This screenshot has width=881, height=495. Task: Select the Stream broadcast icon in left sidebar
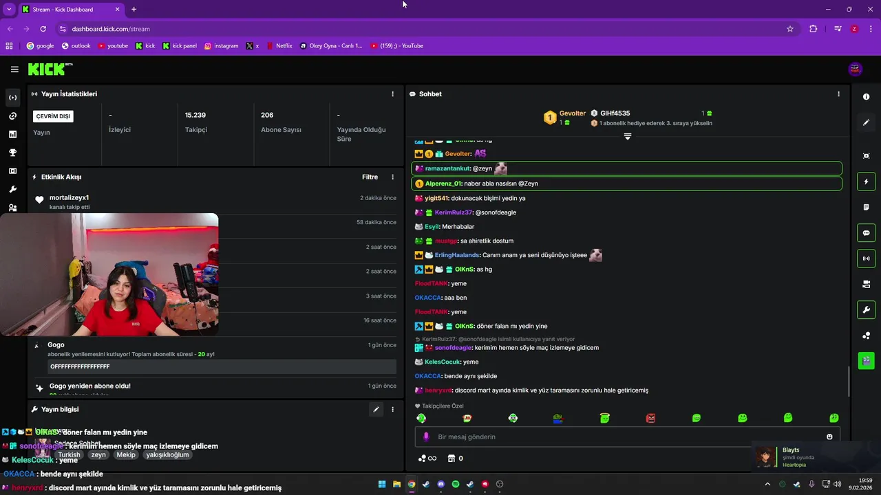(x=12, y=98)
